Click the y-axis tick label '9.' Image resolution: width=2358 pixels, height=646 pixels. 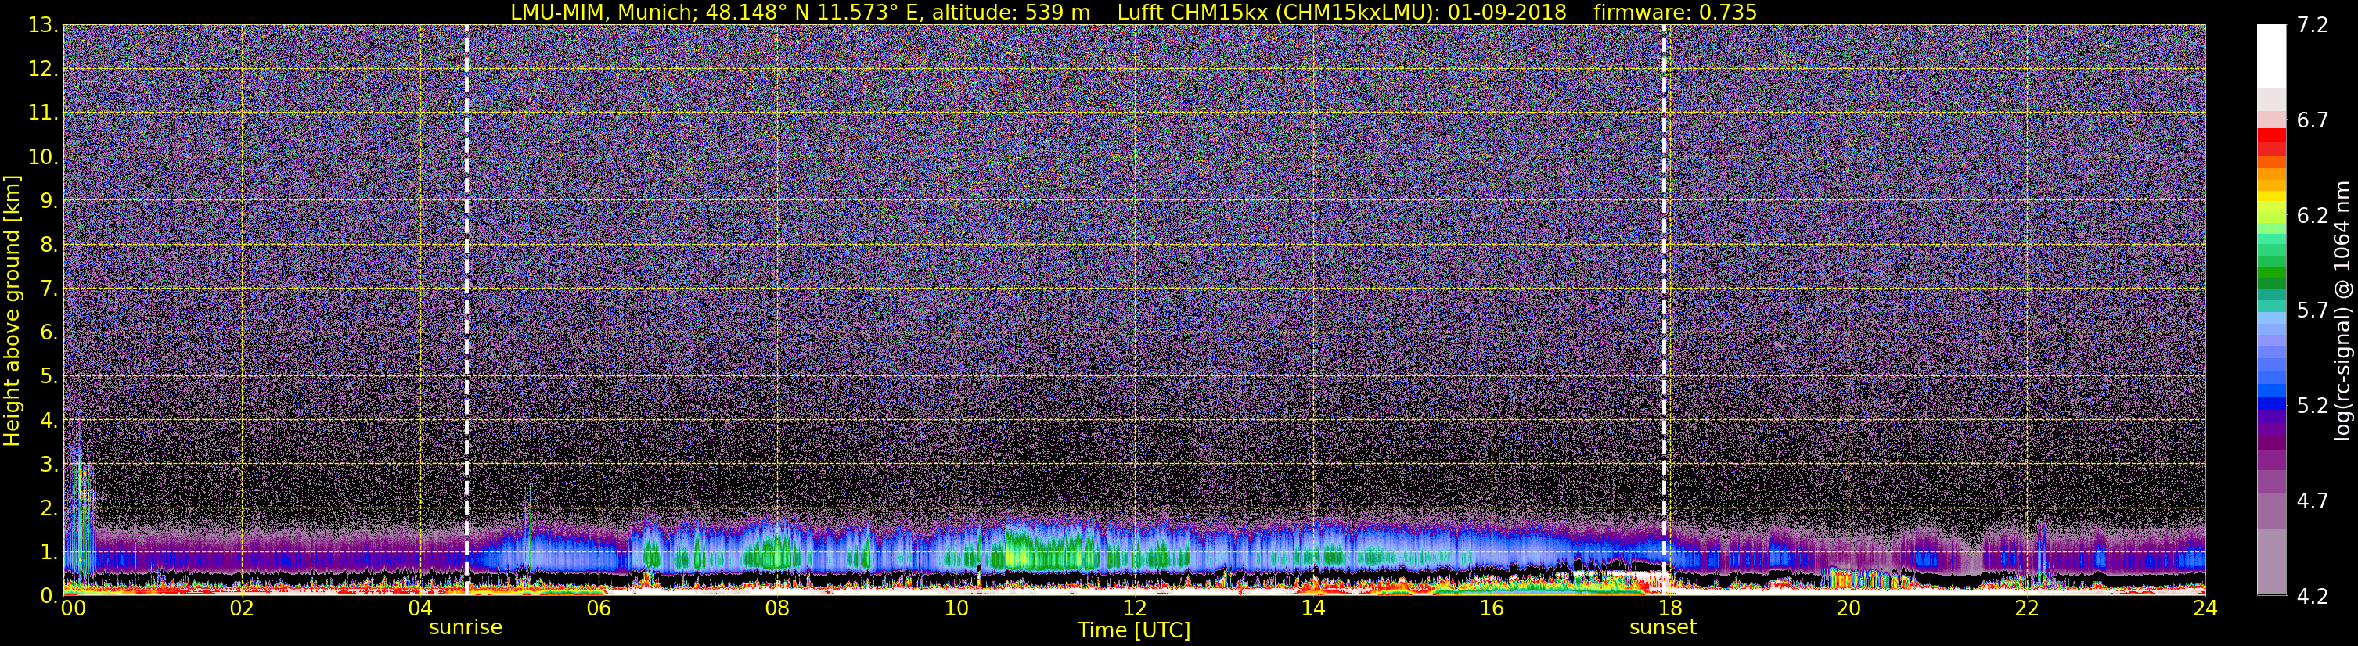pos(49,201)
